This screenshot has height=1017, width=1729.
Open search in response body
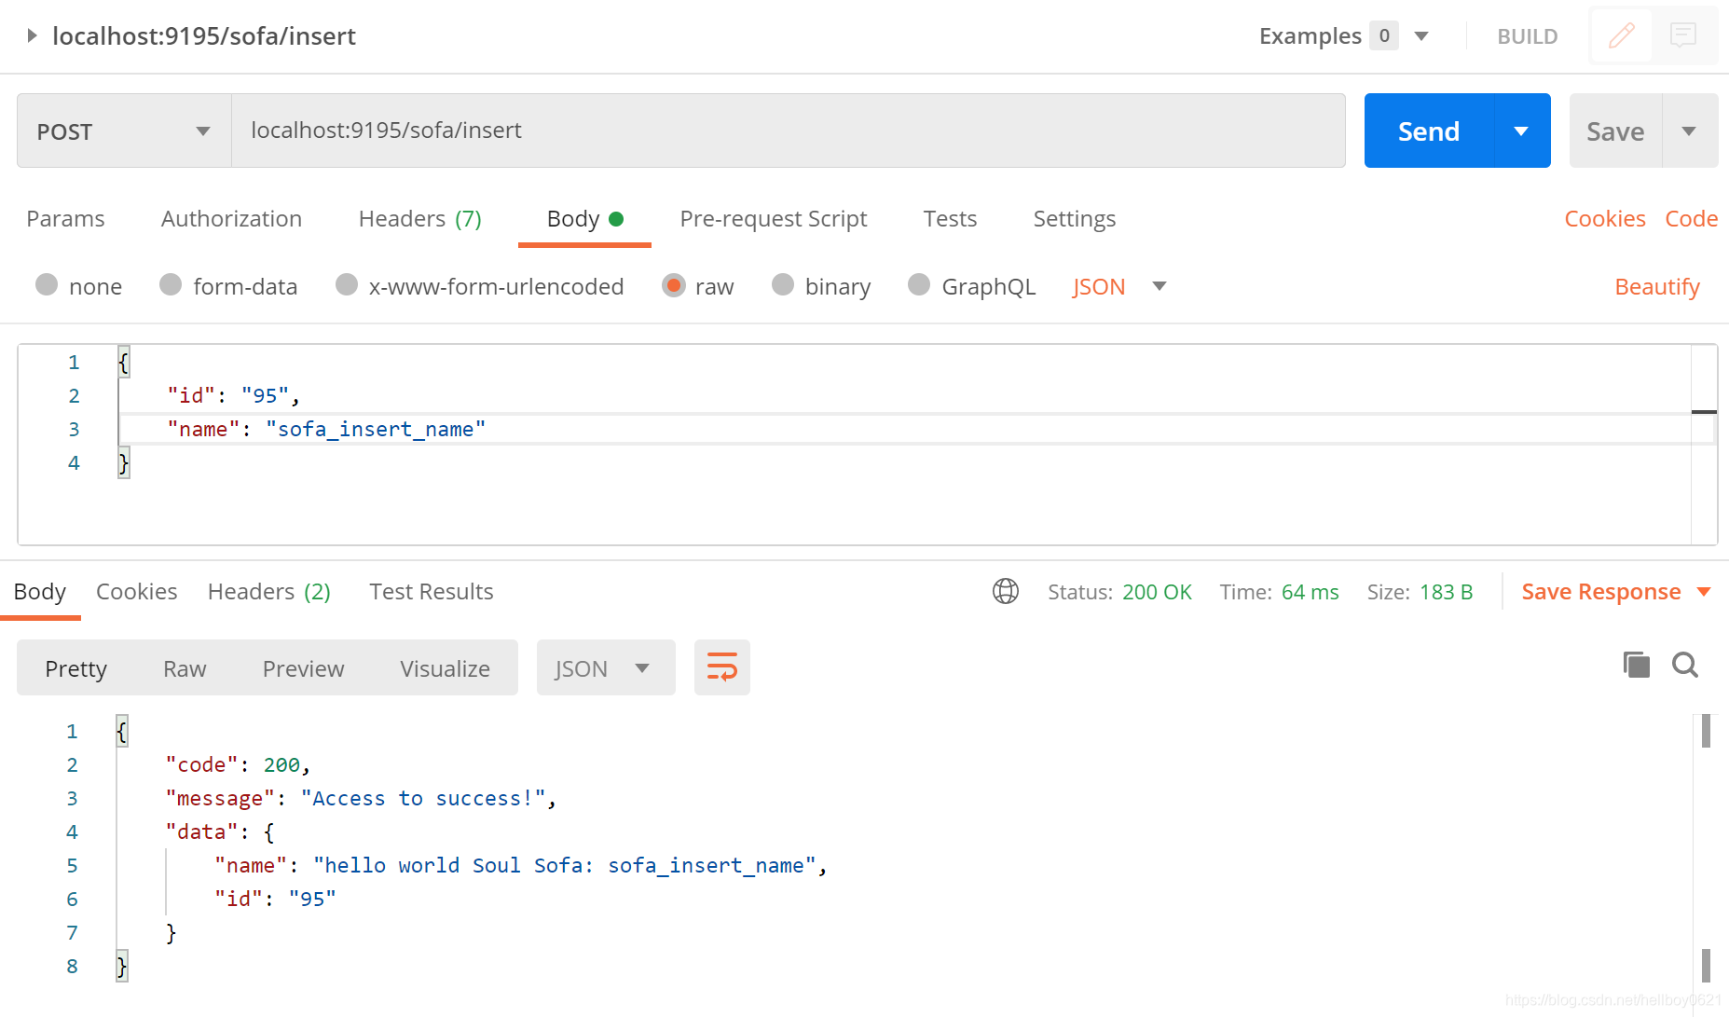click(x=1685, y=665)
